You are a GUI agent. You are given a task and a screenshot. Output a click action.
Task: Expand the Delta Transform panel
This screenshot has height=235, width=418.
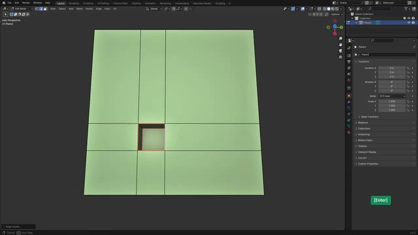(369, 117)
